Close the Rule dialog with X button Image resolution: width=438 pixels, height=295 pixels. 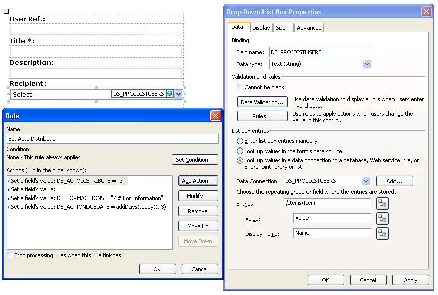pos(215,116)
